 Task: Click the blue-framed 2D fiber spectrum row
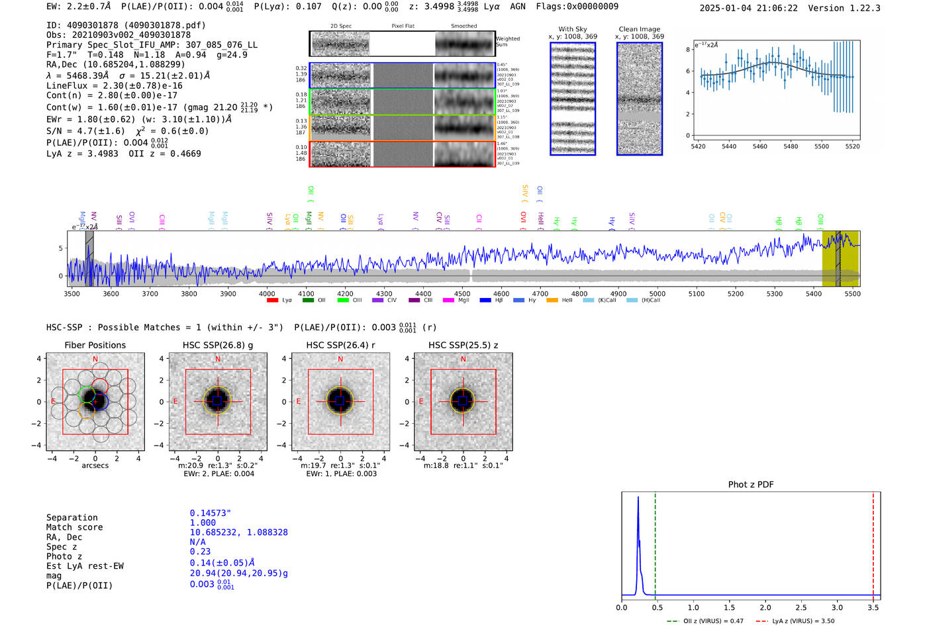click(403, 75)
